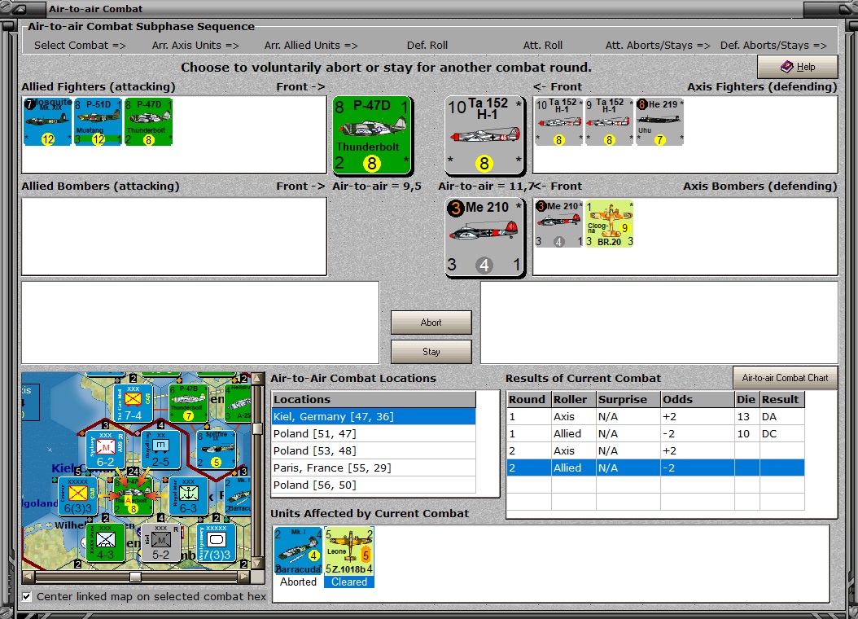The width and height of the screenshot is (858, 619).
Task: Select the 6-2 unit on the map
Action: click(106, 450)
